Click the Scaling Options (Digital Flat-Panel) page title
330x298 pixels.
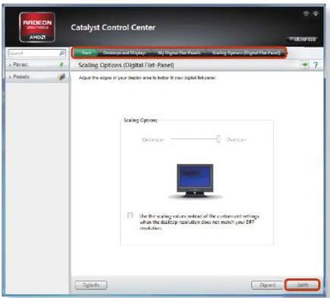tap(126, 65)
